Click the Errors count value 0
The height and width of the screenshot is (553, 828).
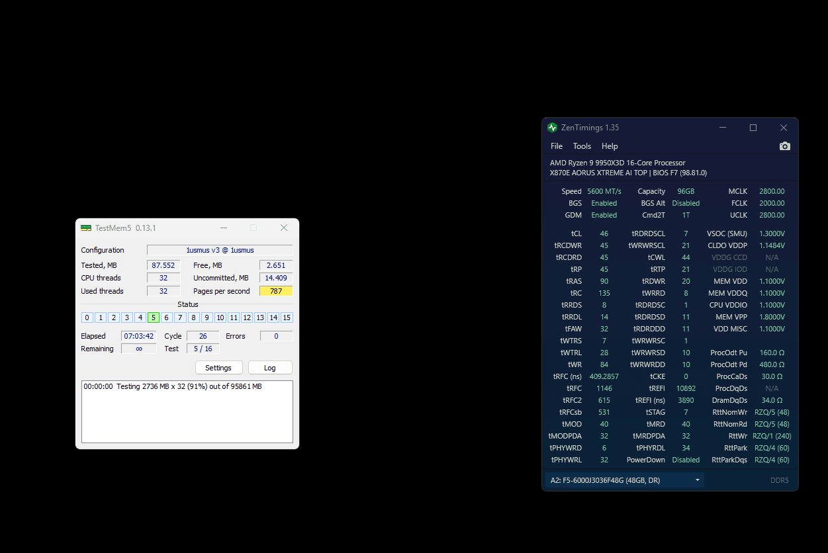276,336
